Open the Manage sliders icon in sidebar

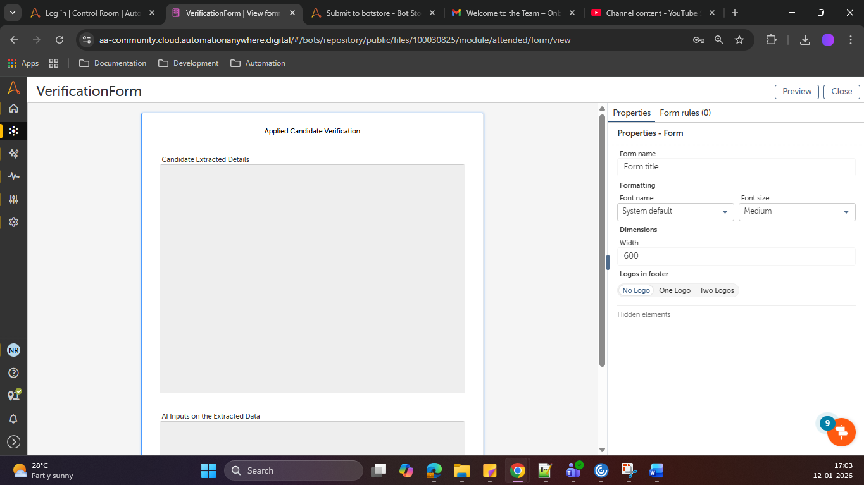(13, 199)
